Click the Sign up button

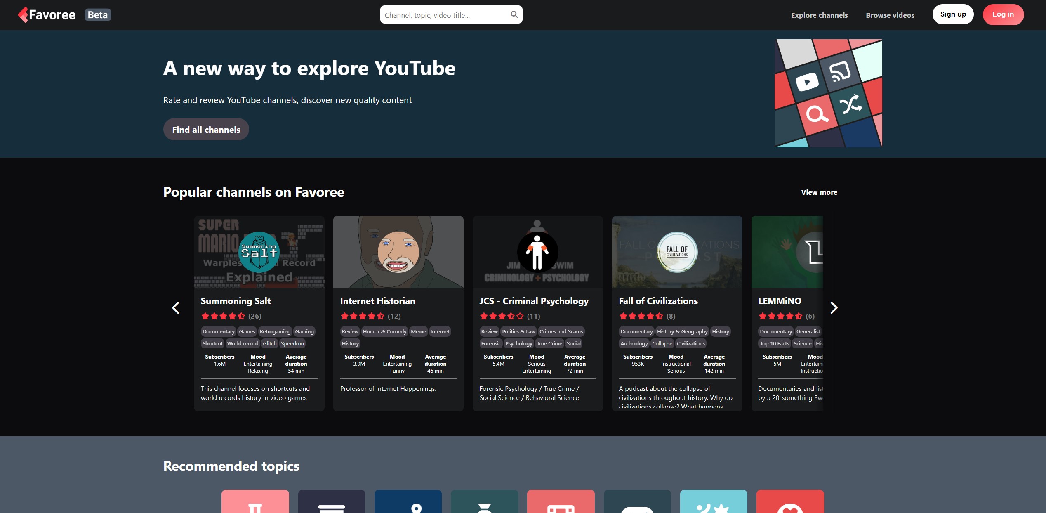[953, 14]
